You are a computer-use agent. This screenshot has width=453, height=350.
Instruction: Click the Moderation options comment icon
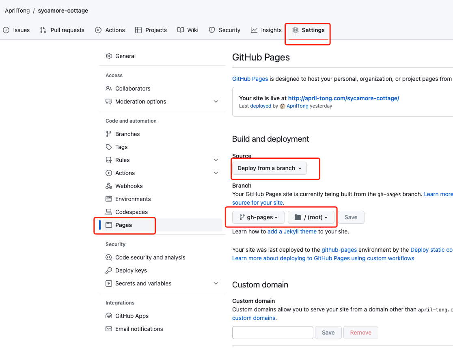coord(109,102)
